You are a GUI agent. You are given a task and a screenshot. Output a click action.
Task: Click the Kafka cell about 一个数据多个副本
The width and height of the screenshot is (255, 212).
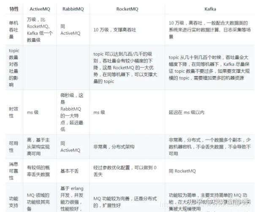click(210, 147)
